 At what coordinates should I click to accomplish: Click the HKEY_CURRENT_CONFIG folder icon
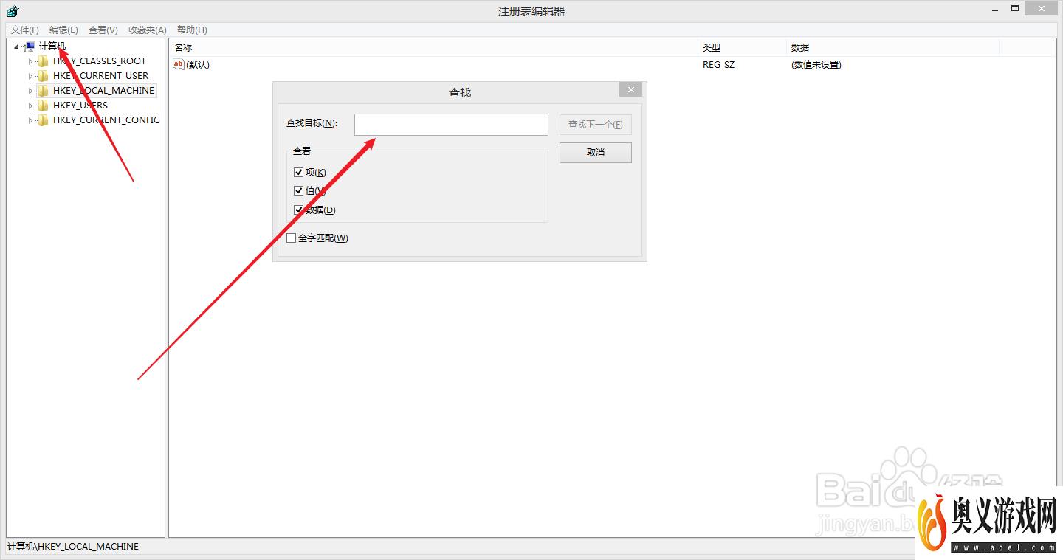tap(44, 120)
